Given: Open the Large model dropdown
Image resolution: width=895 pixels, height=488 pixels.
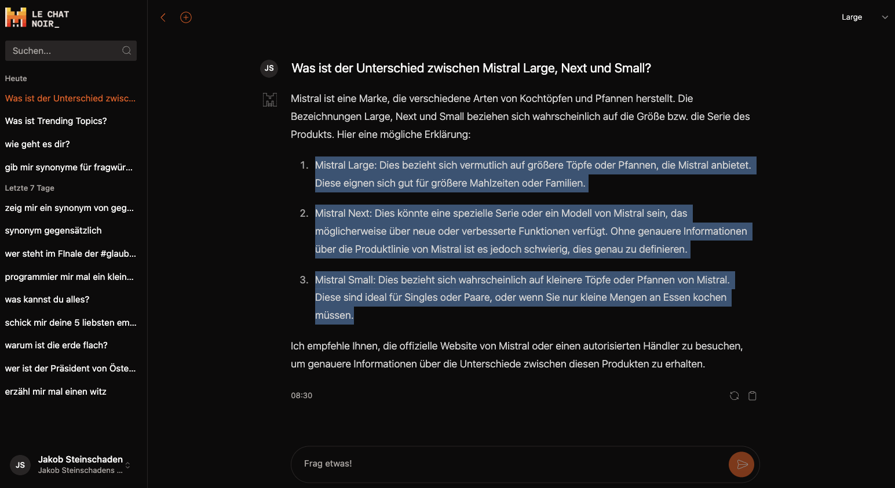Looking at the screenshot, I should click(x=864, y=17).
